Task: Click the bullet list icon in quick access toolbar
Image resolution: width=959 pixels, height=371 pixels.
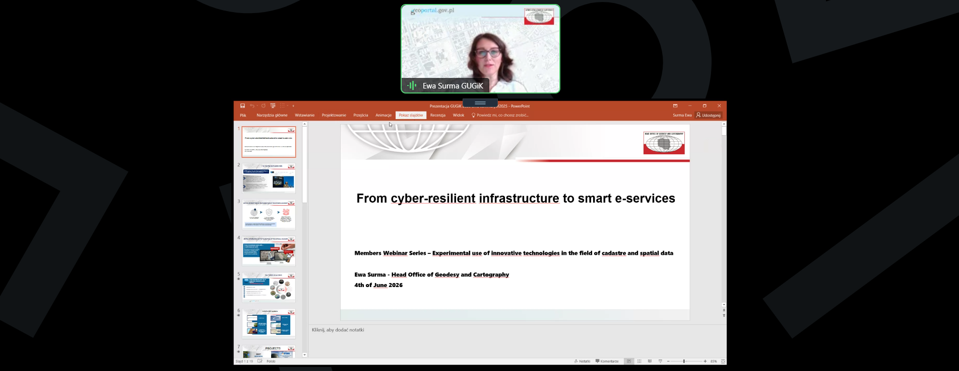Action: coord(282,106)
